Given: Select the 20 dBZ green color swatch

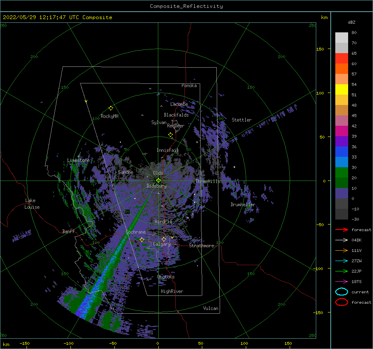Looking at the screenshot, I should [x=342, y=173].
